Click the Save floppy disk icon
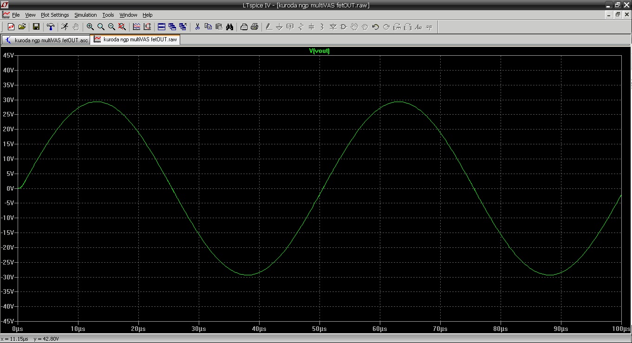 pos(36,27)
